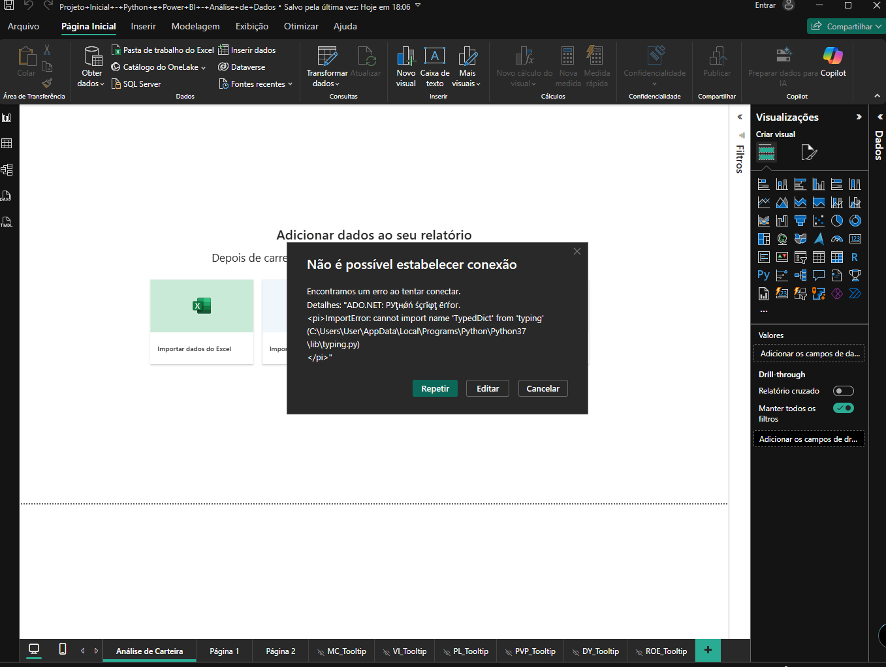Open the Copilot ribbon button
886x667 pixels.
pos(833,62)
